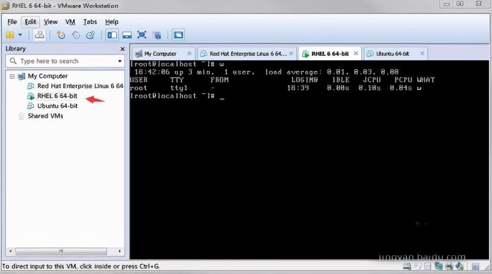Open the Help menu
The image size is (492, 274).
click(x=112, y=22)
